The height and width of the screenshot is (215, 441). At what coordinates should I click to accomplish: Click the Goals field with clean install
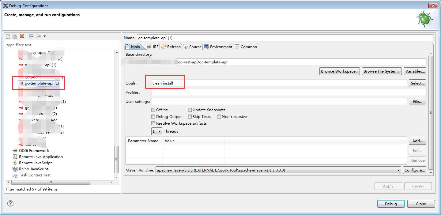tap(279, 83)
